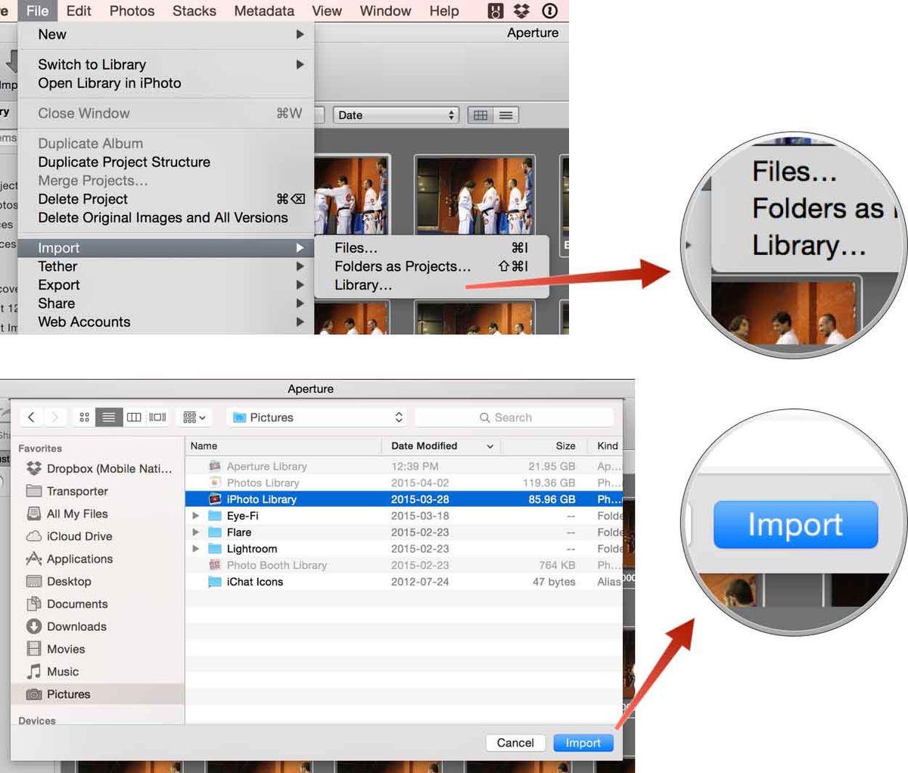Viewport: 908px width, 773px height.
Task: Open the Date sort dropdown
Action: coord(396,114)
